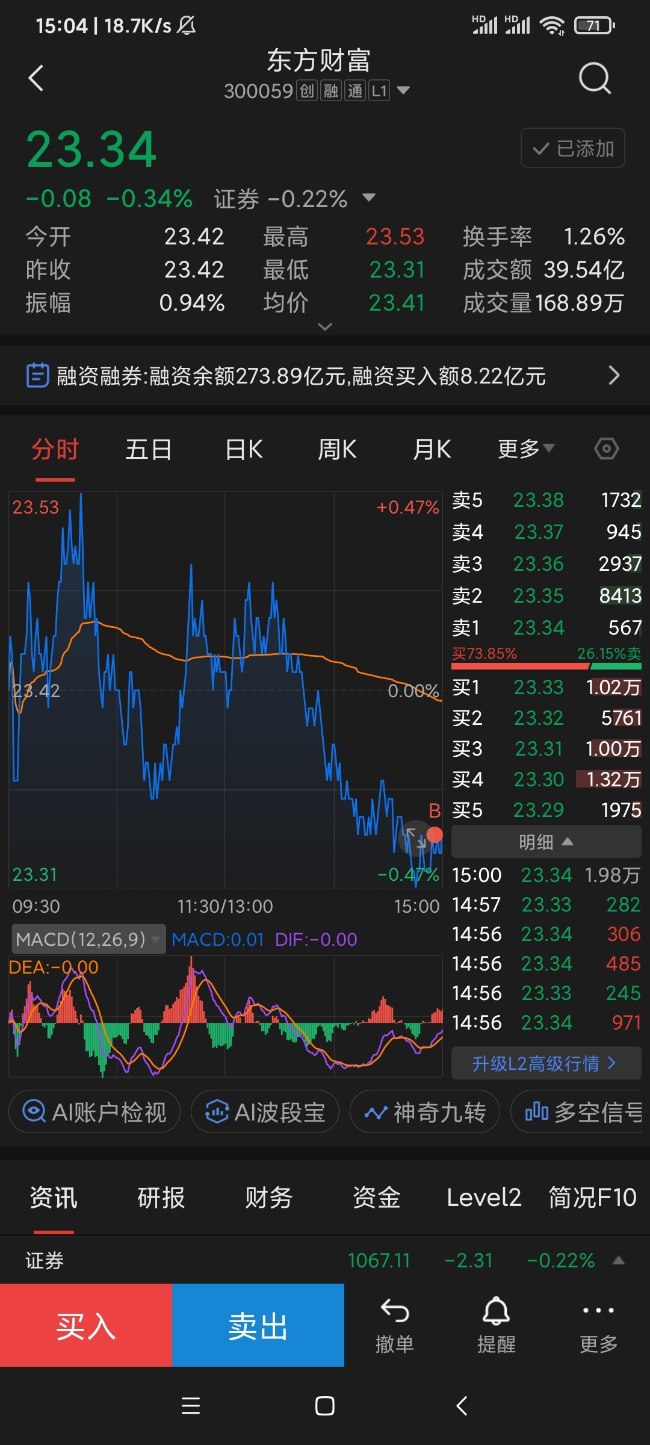Viewport: 650px width, 1445px height.
Task: Open the AI波段宝 tool
Action: [265, 1111]
